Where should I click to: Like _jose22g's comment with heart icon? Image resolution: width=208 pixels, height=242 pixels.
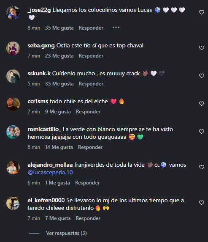point(202,12)
